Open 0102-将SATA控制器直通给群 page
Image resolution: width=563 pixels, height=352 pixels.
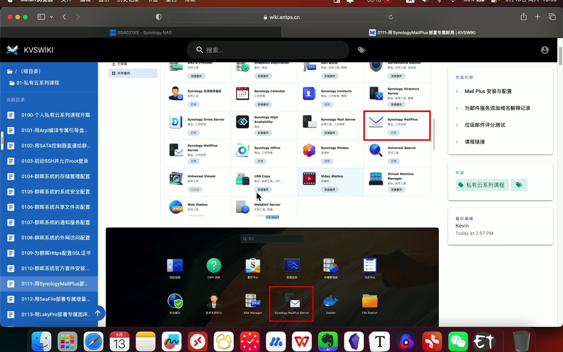point(49,146)
